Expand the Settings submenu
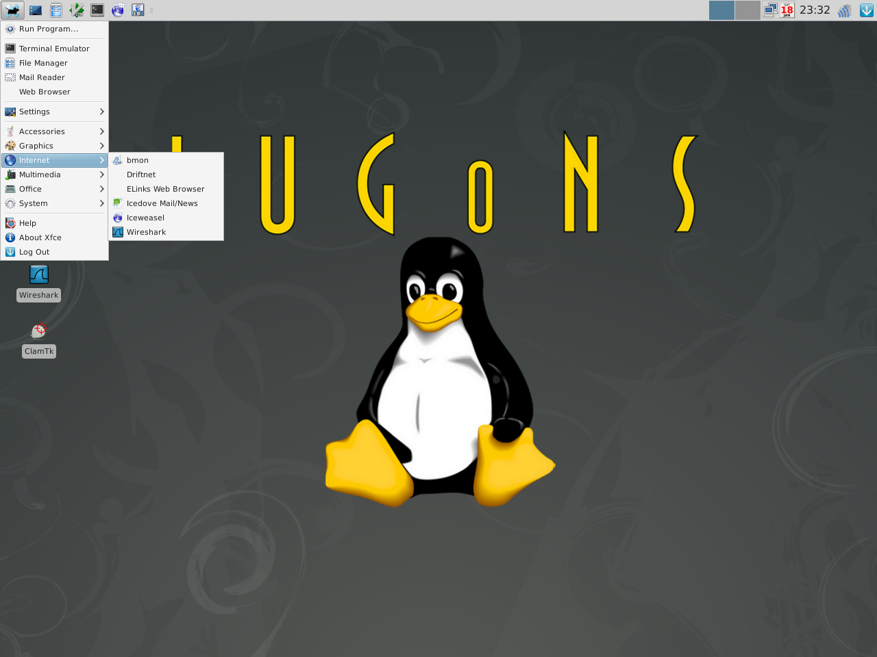 click(x=54, y=112)
